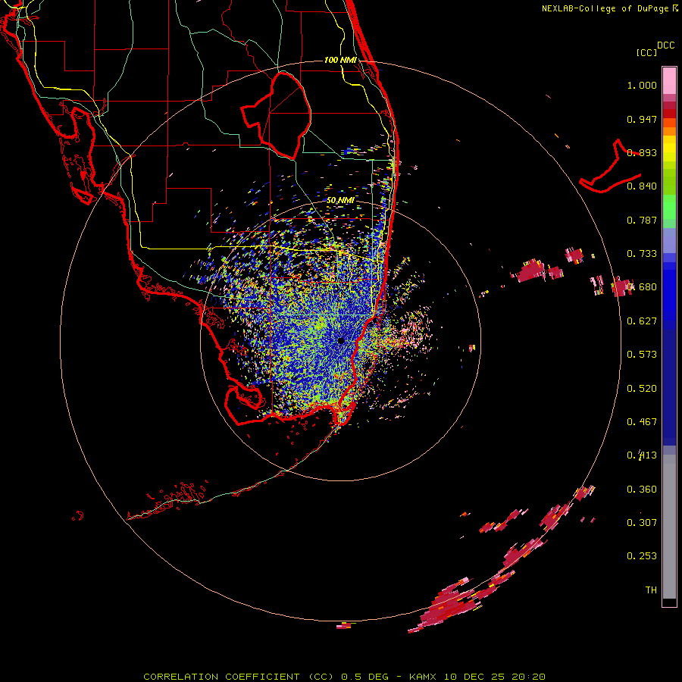
Task: Click the 1.000 color scale value
Action: click(642, 85)
